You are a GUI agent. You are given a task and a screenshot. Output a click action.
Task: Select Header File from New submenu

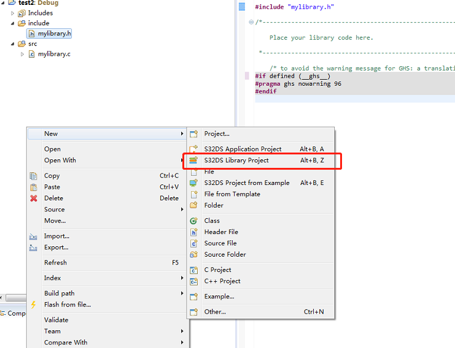pyautogui.click(x=260, y=232)
